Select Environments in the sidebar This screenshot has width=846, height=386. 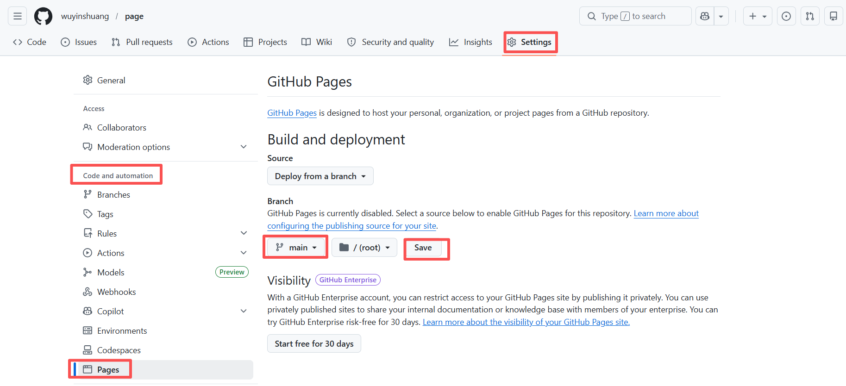tap(122, 330)
